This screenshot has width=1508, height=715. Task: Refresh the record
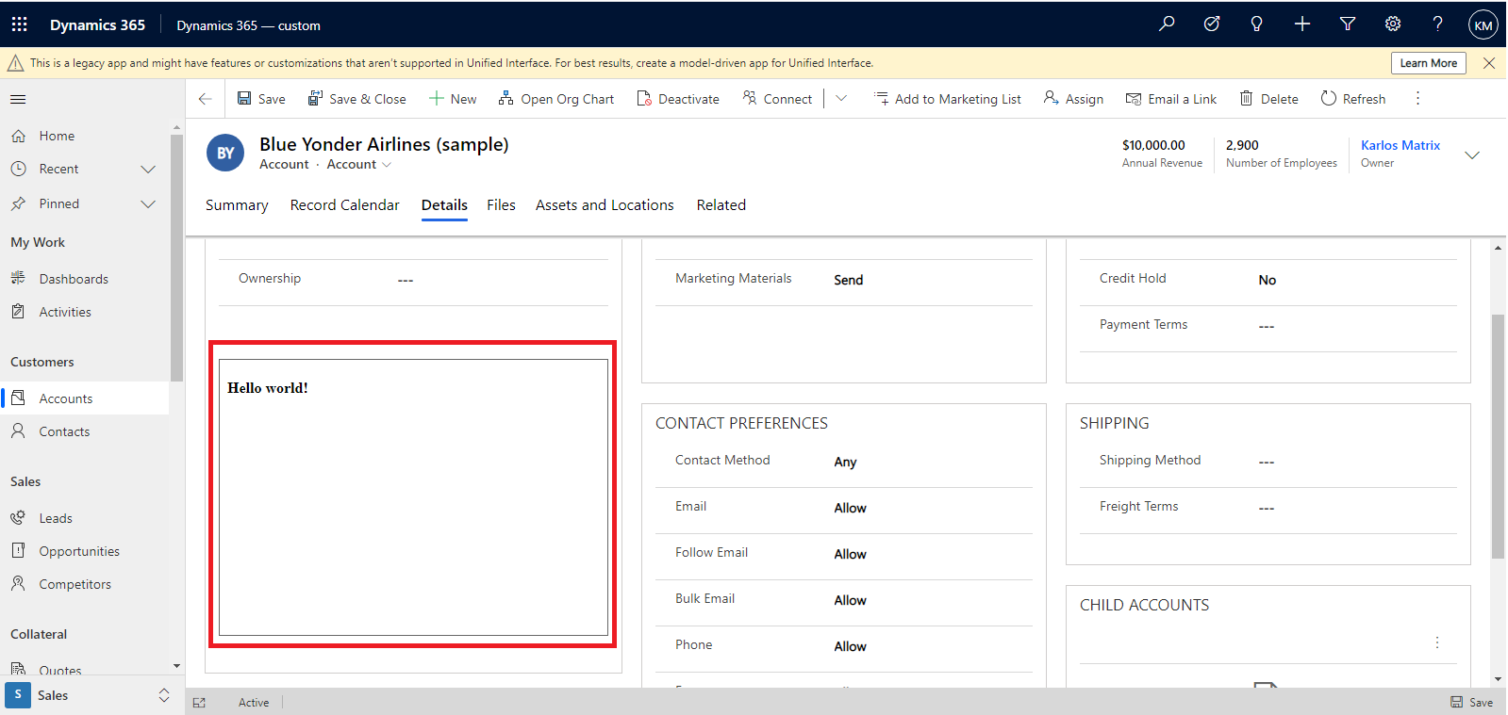tap(1353, 99)
